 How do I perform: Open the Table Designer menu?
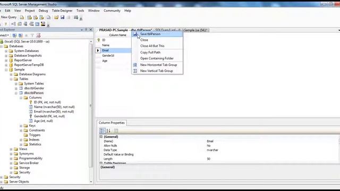pyautogui.click(x=62, y=11)
